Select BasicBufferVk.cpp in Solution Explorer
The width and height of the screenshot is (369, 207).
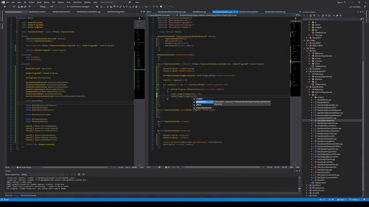coord(324,99)
